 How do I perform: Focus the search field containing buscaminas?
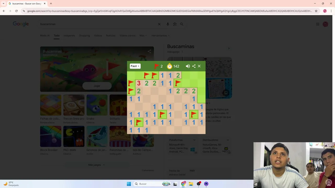[97, 24]
